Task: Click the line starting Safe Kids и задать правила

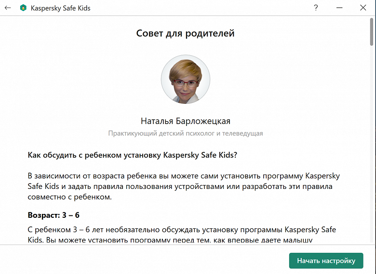Action: coord(180,186)
